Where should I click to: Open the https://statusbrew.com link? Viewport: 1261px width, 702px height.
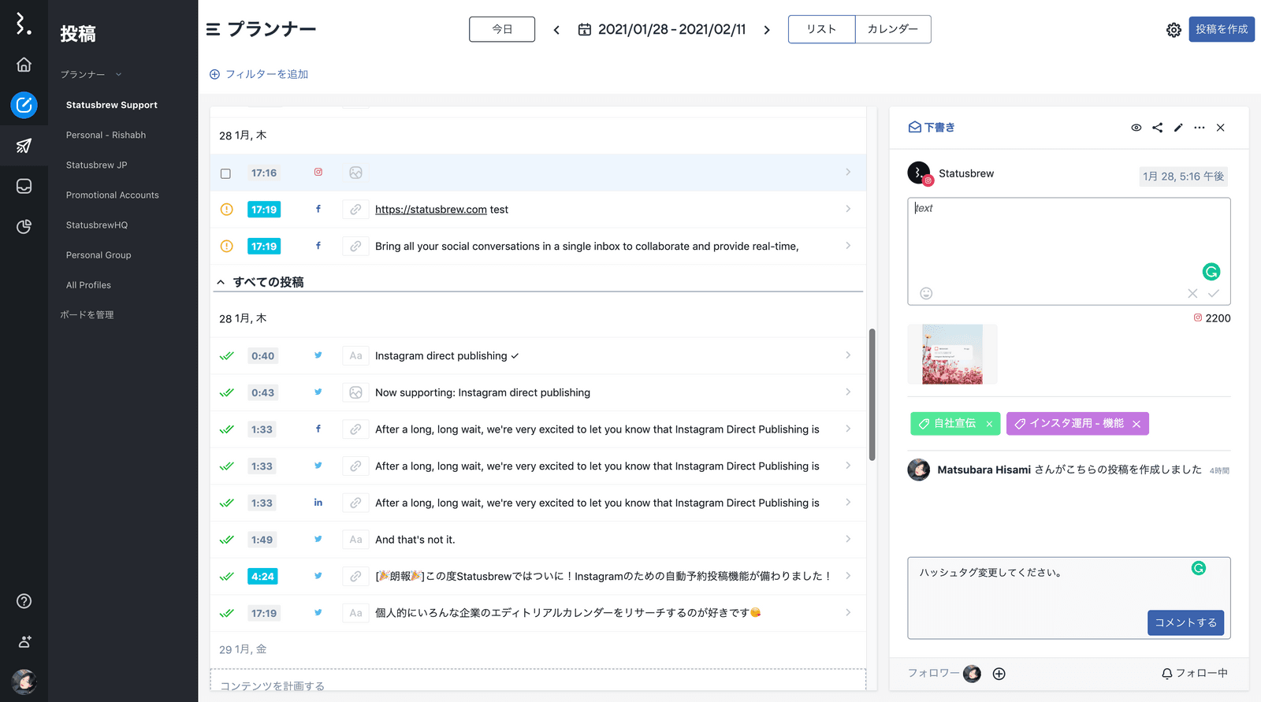(x=430, y=210)
